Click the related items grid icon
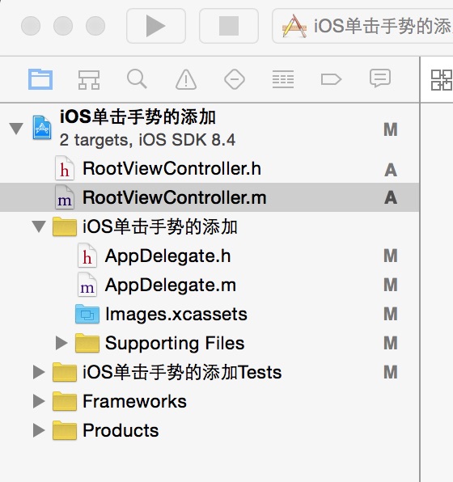The height and width of the screenshot is (482, 453). pos(442,80)
